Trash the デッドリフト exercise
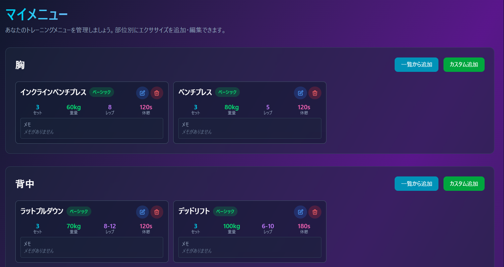This screenshot has width=504, height=267. [x=315, y=212]
